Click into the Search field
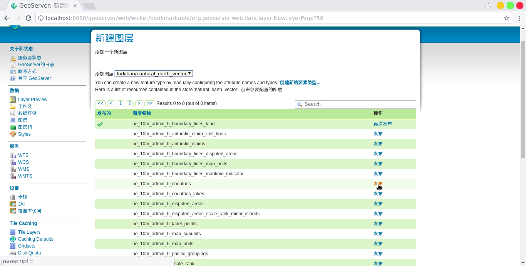The image size is (526, 266). (359, 104)
